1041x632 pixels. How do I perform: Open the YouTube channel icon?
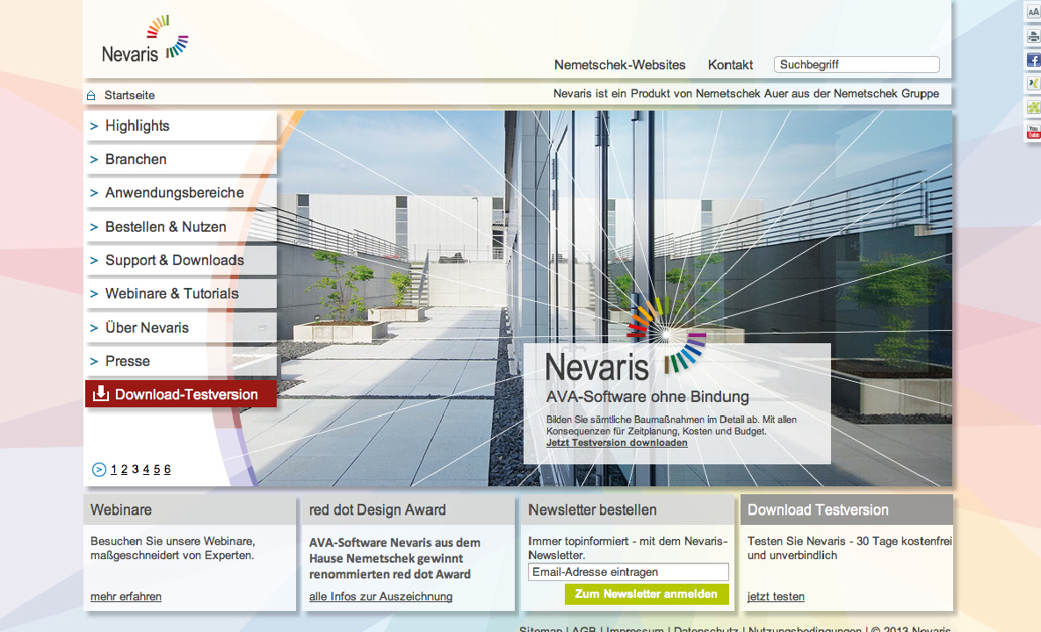click(x=1033, y=132)
